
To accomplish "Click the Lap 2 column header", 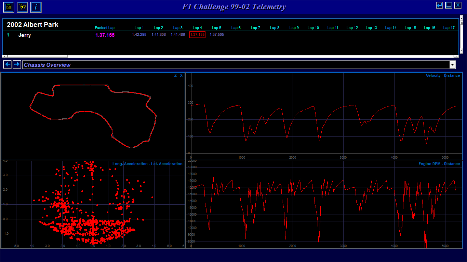I will coord(158,28).
